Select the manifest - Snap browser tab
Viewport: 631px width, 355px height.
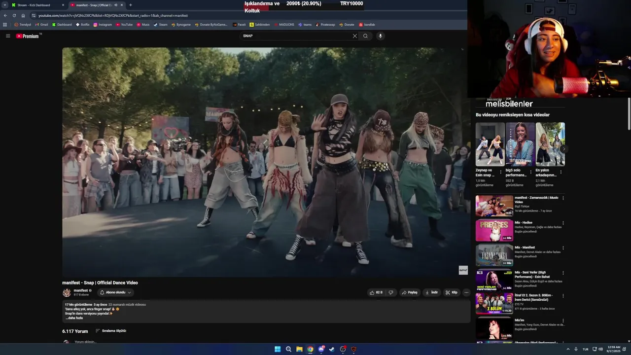97,5
